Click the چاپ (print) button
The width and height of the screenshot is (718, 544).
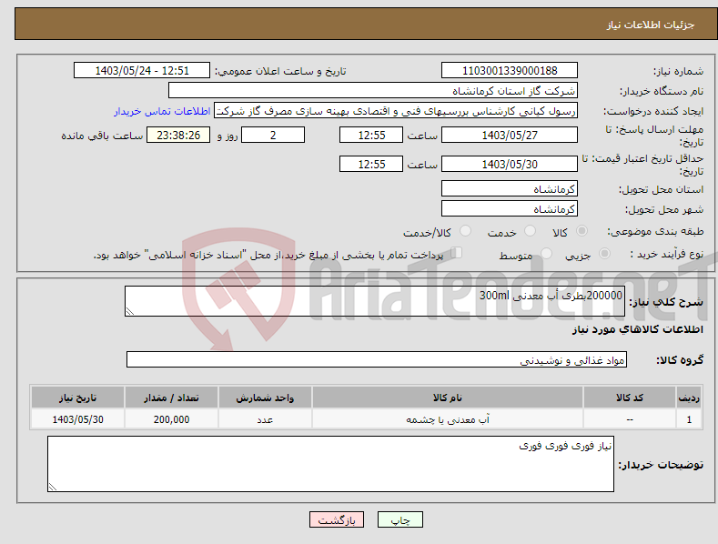pos(400,519)
